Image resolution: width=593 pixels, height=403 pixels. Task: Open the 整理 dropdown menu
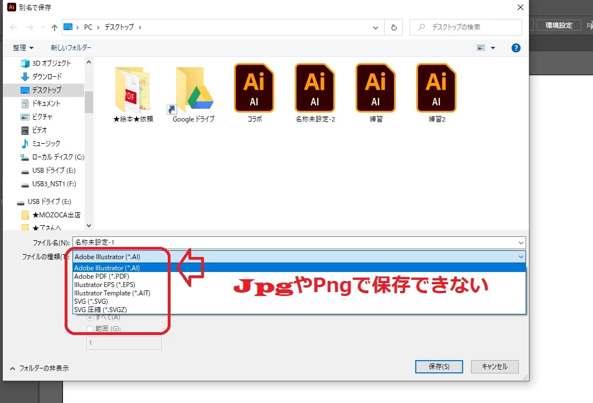(23, 48)
